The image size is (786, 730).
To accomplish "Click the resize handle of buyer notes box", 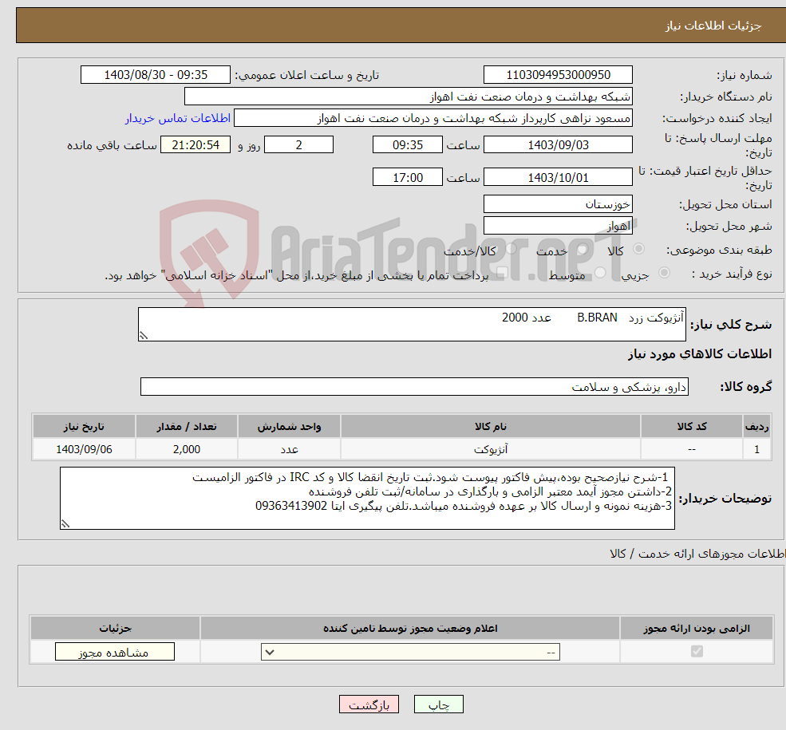I will [x=65, y=524].
